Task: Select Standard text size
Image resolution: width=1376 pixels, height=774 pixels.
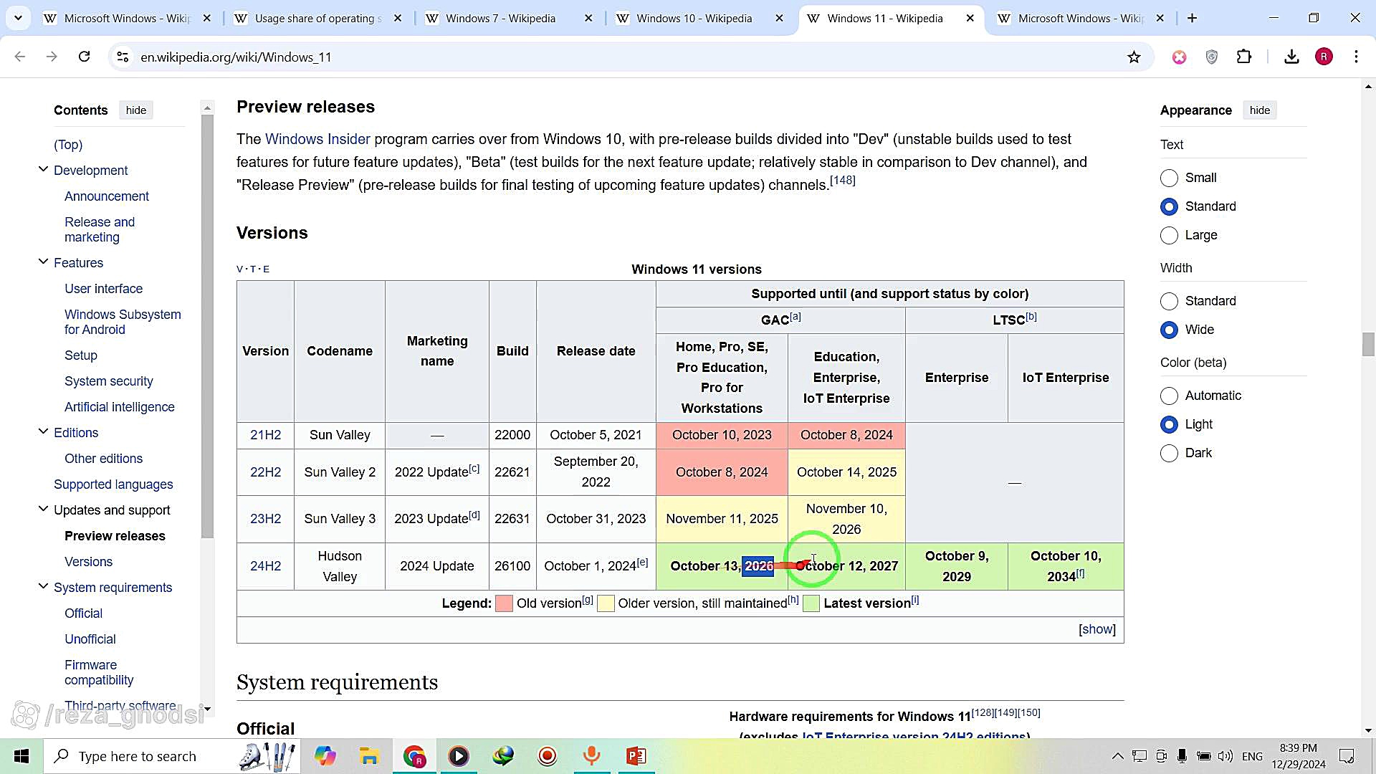Action: pyautogui.click(x=1169, y=206)
